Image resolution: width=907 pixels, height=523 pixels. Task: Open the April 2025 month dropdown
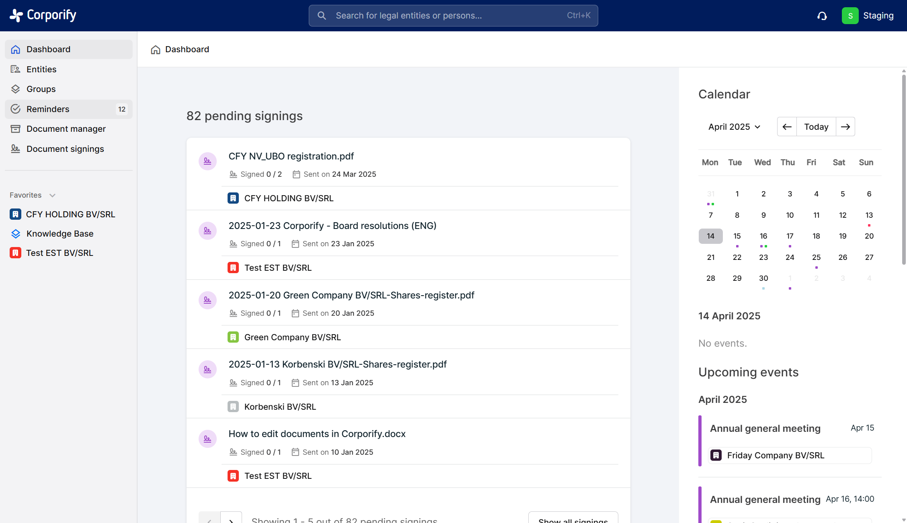tap(734, 127)
